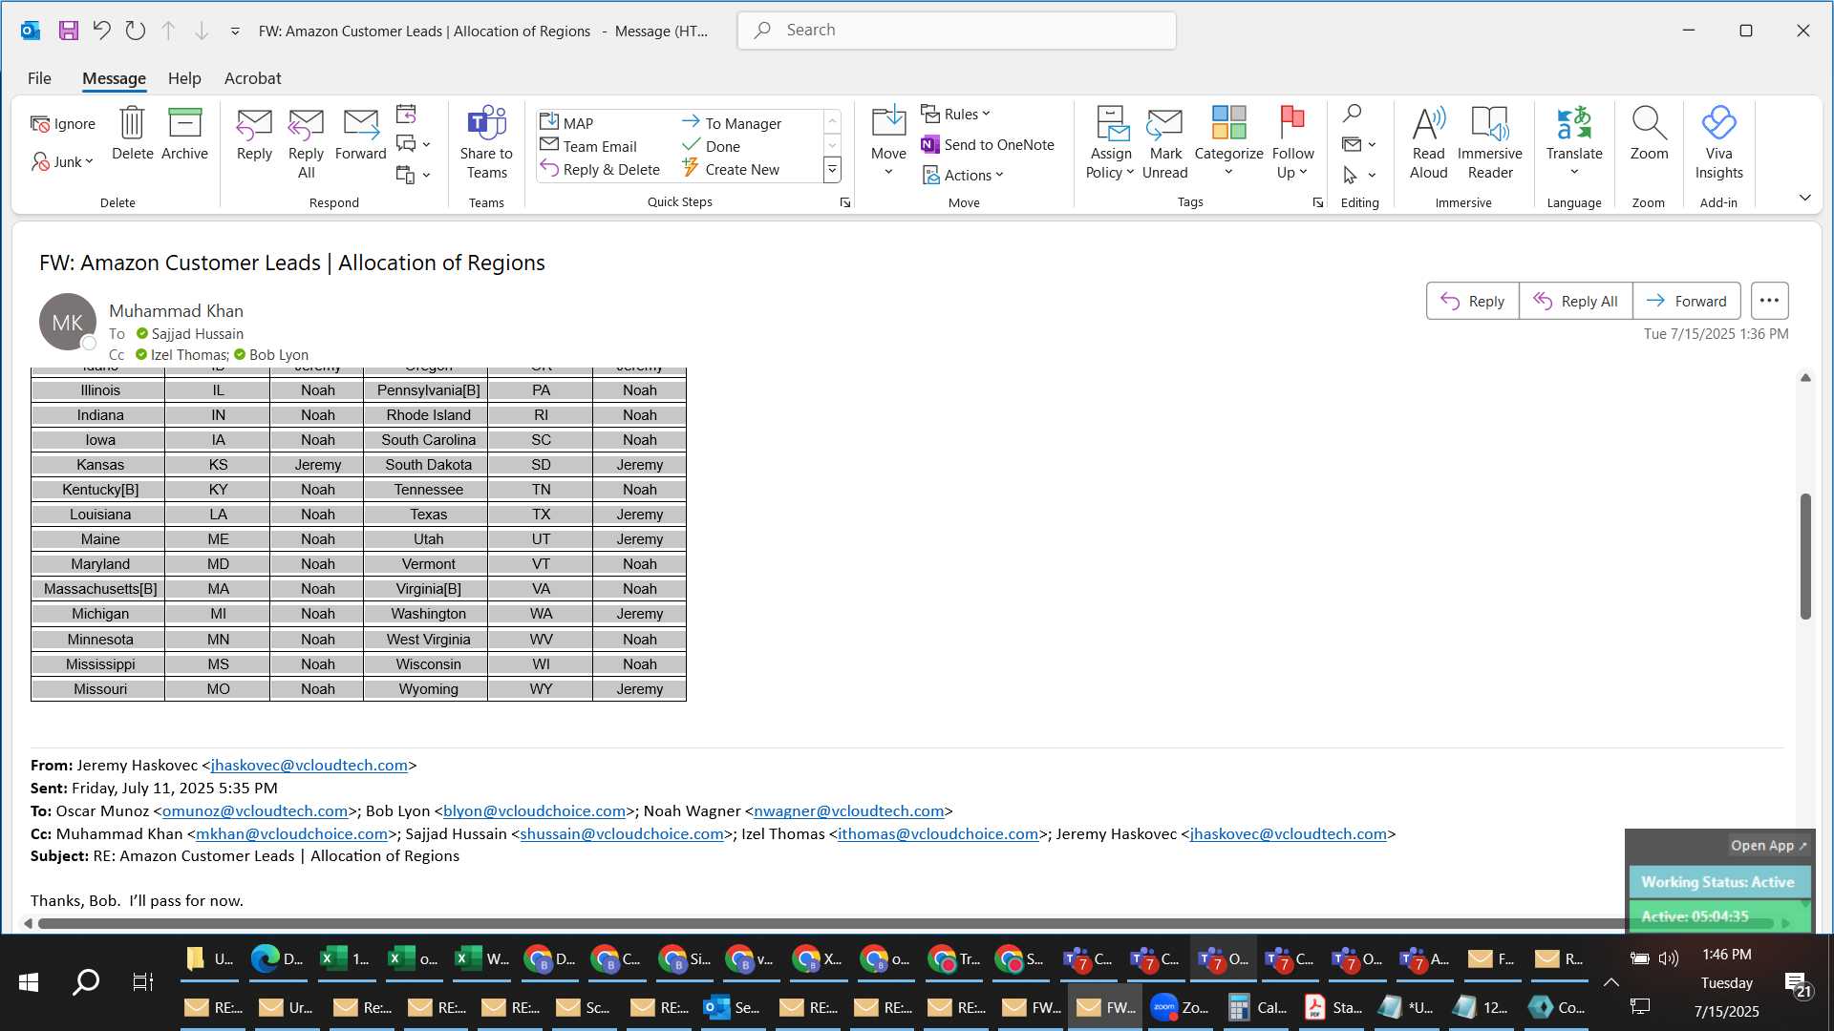
Task: Expand Quick Steps gallery
Action: click(x=832, y=170)
